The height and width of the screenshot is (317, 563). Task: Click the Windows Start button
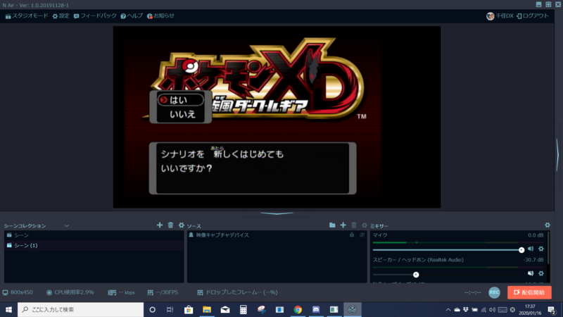pos(8,309)
